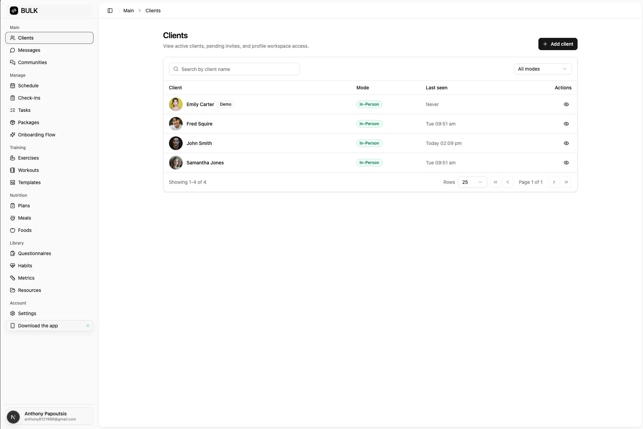Click the Messages chat bubble icon

coord(13,50)
